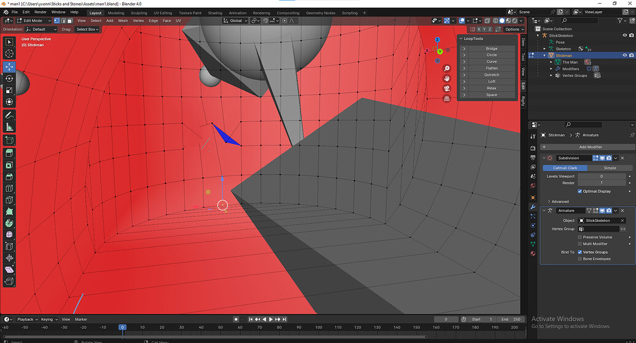This screenshot has height=343, width=636.
Task: Open the Mesh menu in viewport header
Action: [x=123, y=21]
